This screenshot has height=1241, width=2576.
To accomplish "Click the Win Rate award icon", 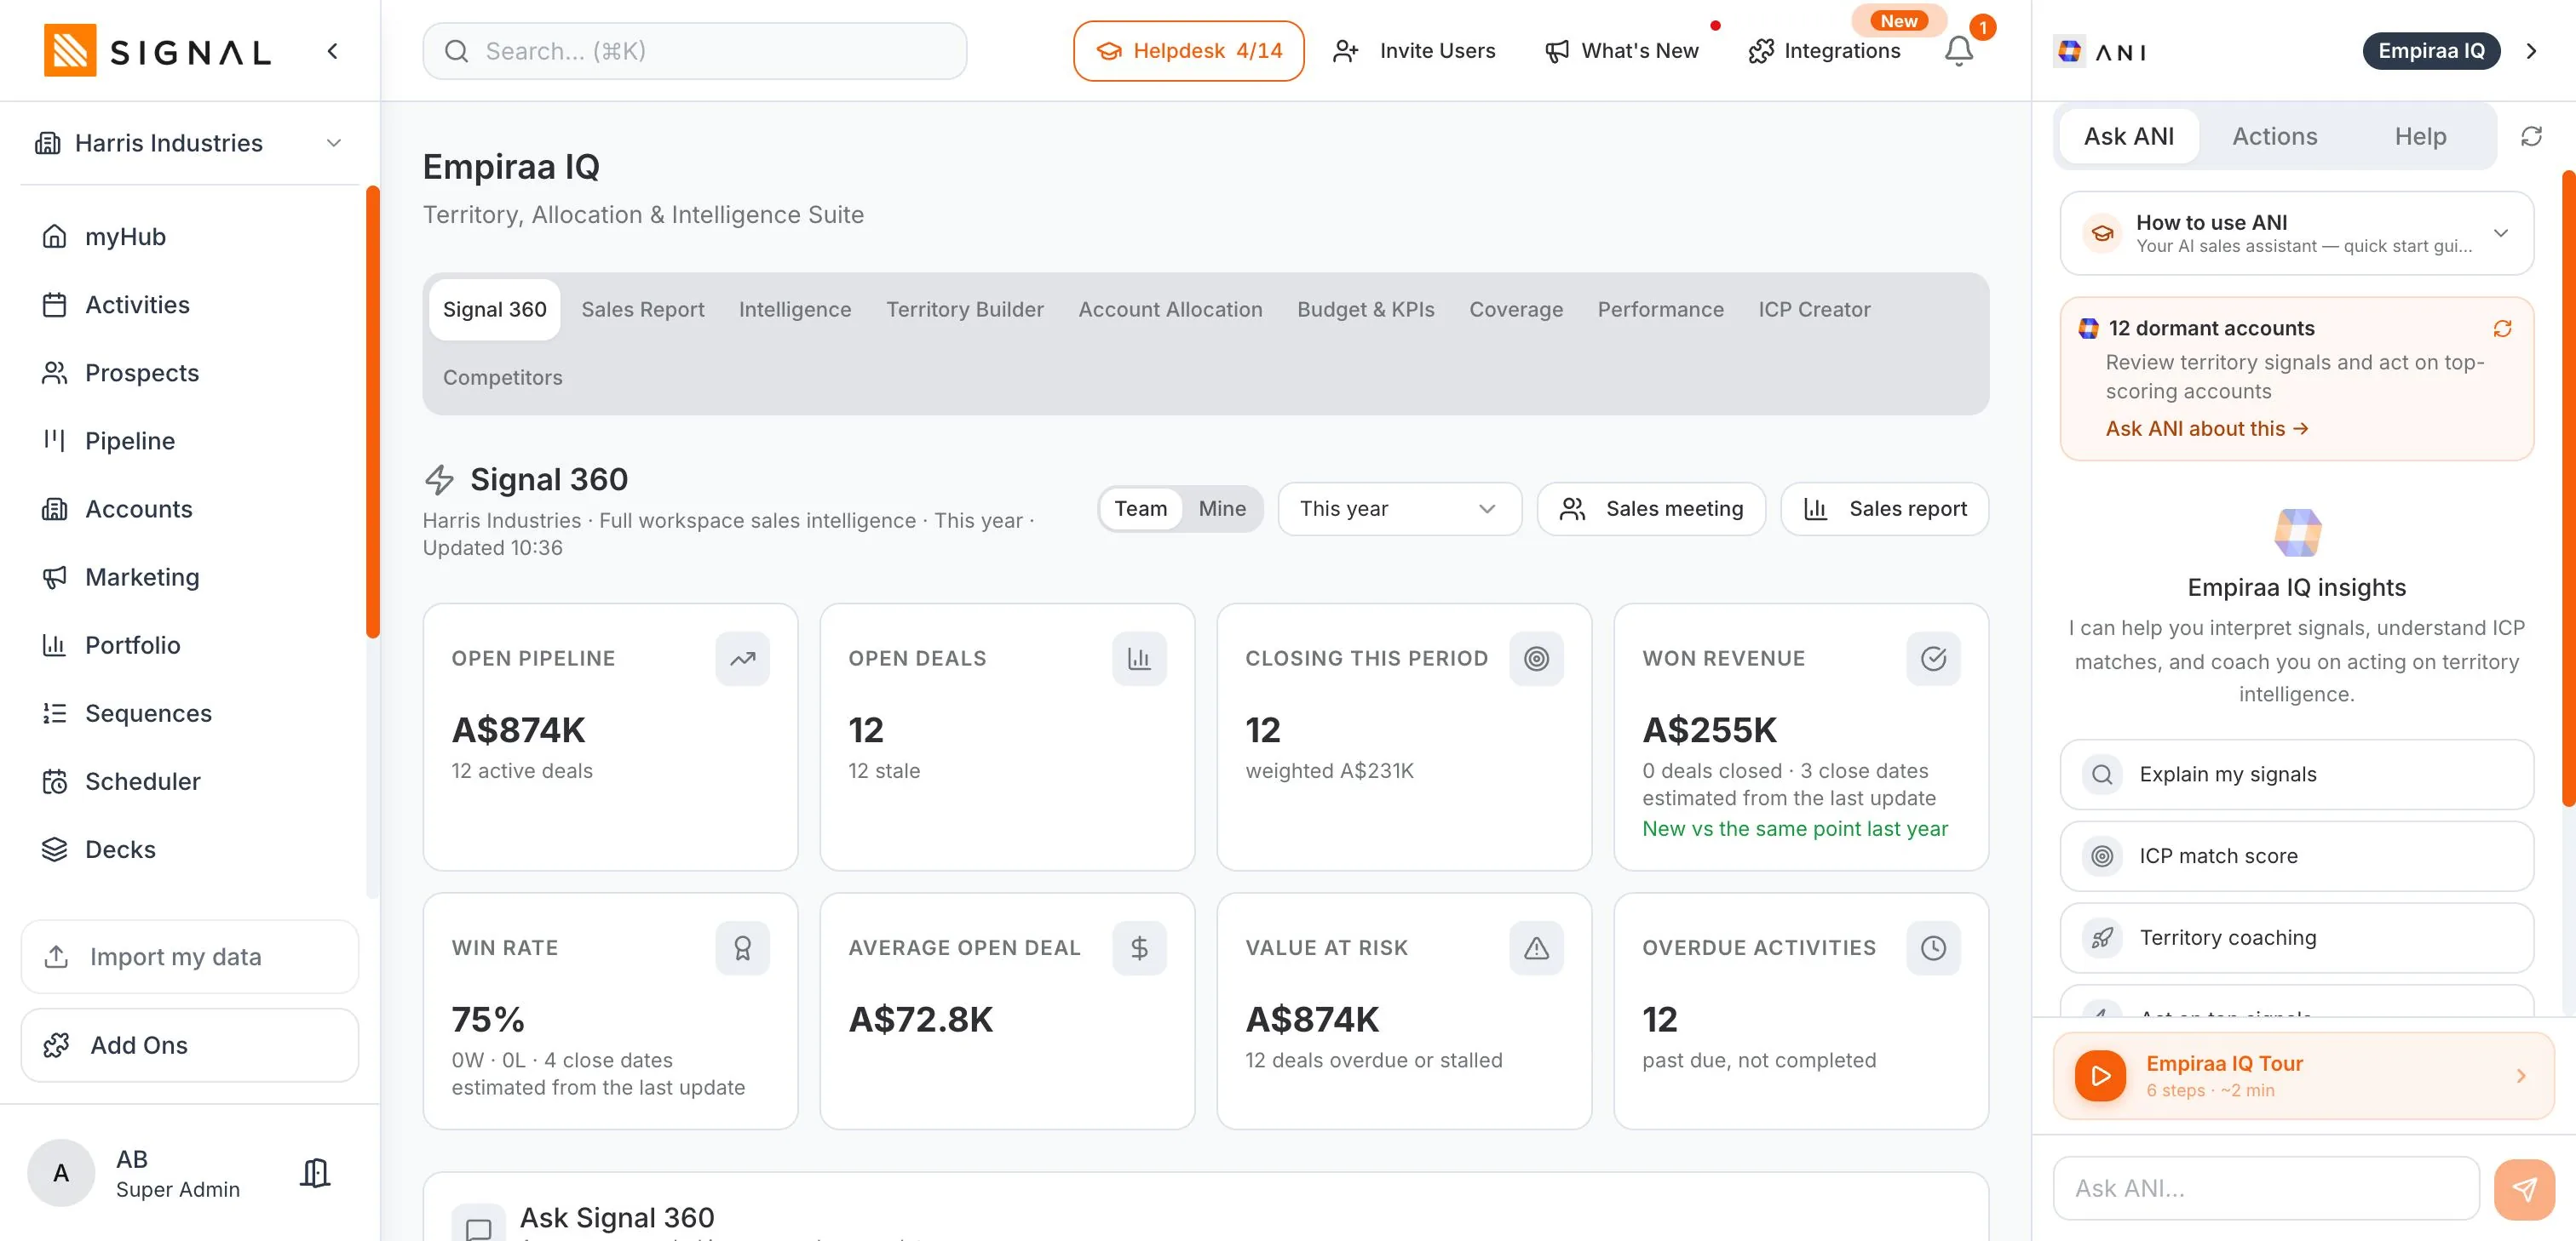I will click(742, 948).
